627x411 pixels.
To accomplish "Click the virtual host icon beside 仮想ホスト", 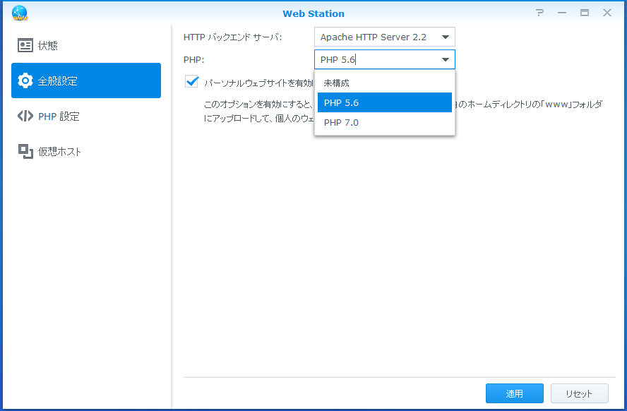I will [x=25, y=152].
